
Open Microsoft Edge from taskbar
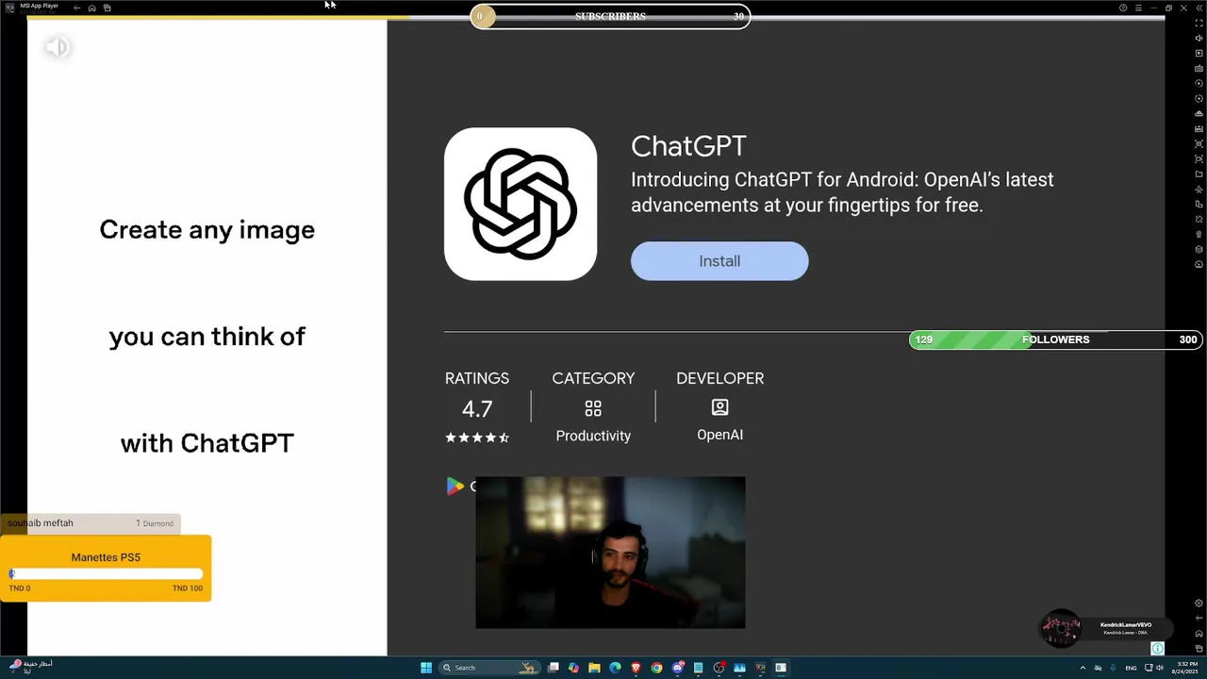click(615, 668)
